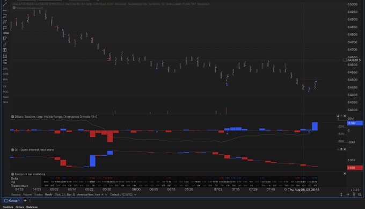Image resolution: width=365 pixels, height=209 pixels.
Task: Click the 64,630.5 crosshair price label
Action: click(x=354, y=60)
